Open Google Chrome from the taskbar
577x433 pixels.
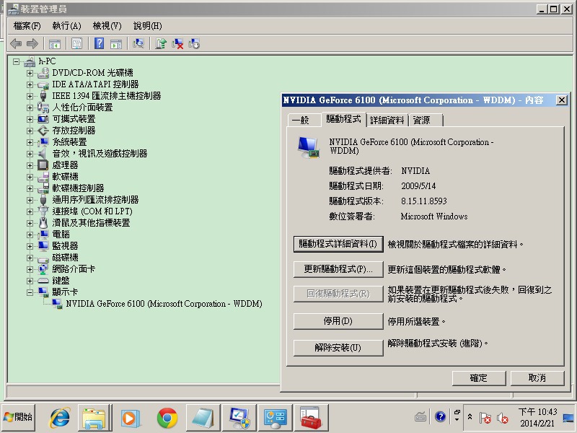tap(167, 417)
